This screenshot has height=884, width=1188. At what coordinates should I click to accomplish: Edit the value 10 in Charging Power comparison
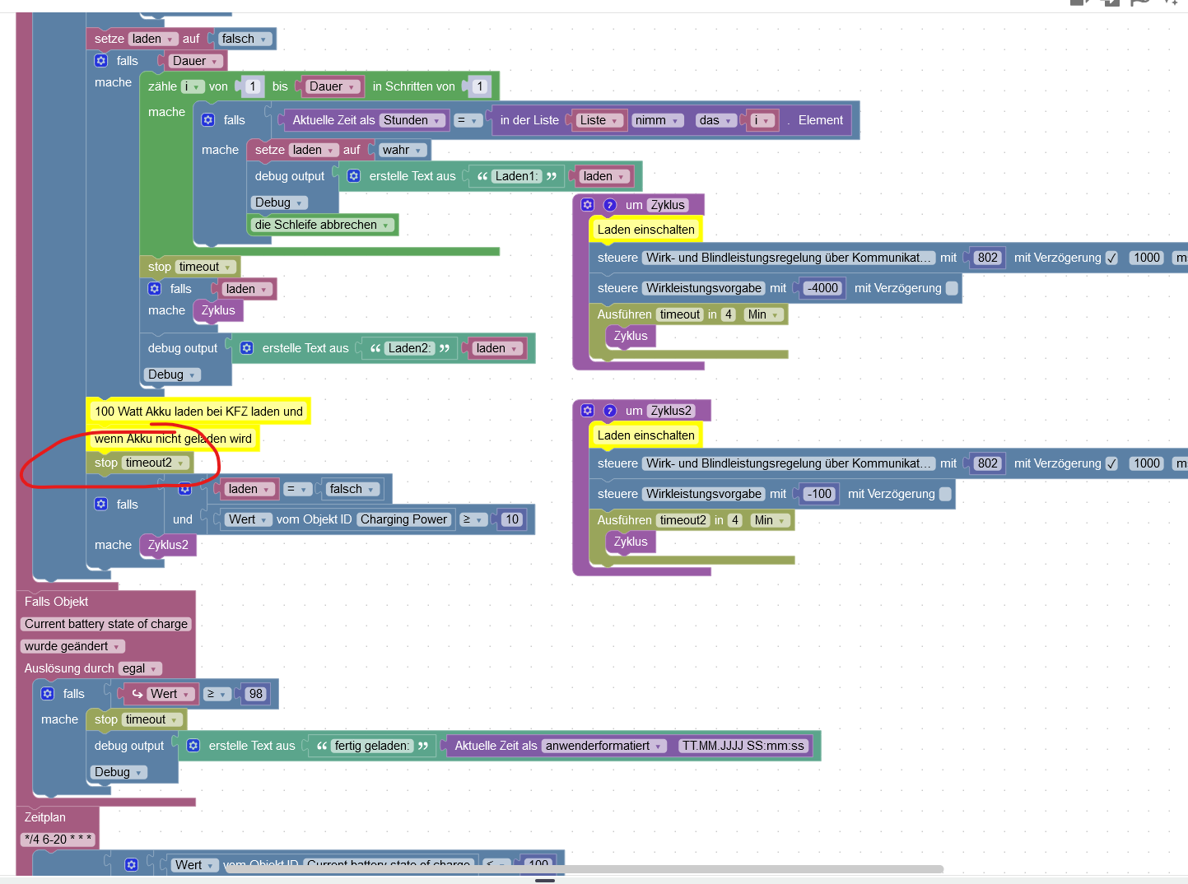tap(512, 519)
